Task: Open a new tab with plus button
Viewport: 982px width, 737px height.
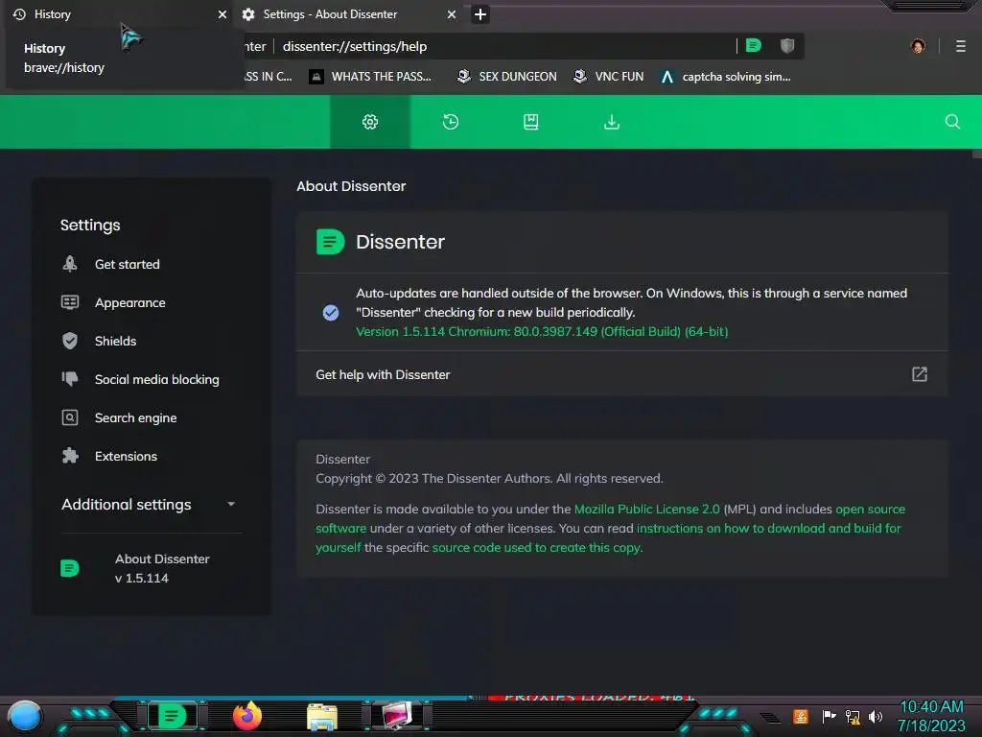Action: 480,14
